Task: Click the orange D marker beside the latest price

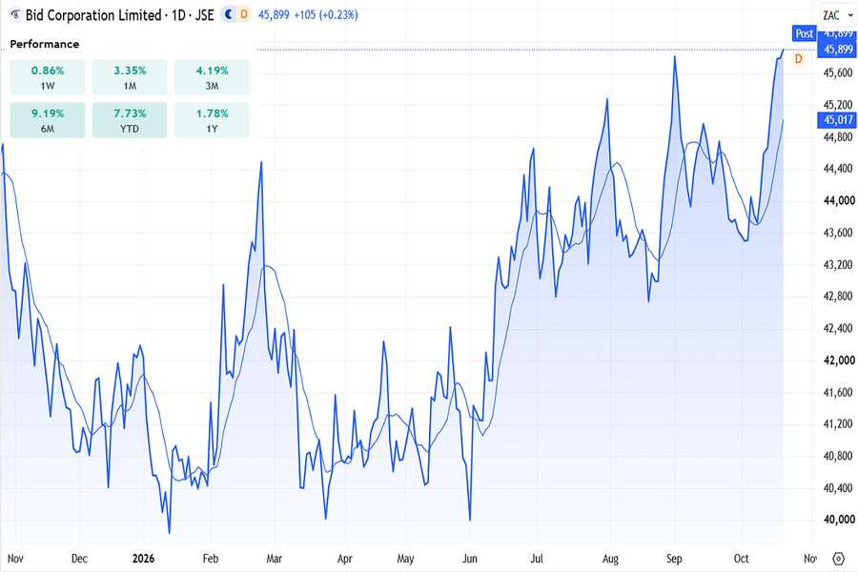Action: (798, 59)
